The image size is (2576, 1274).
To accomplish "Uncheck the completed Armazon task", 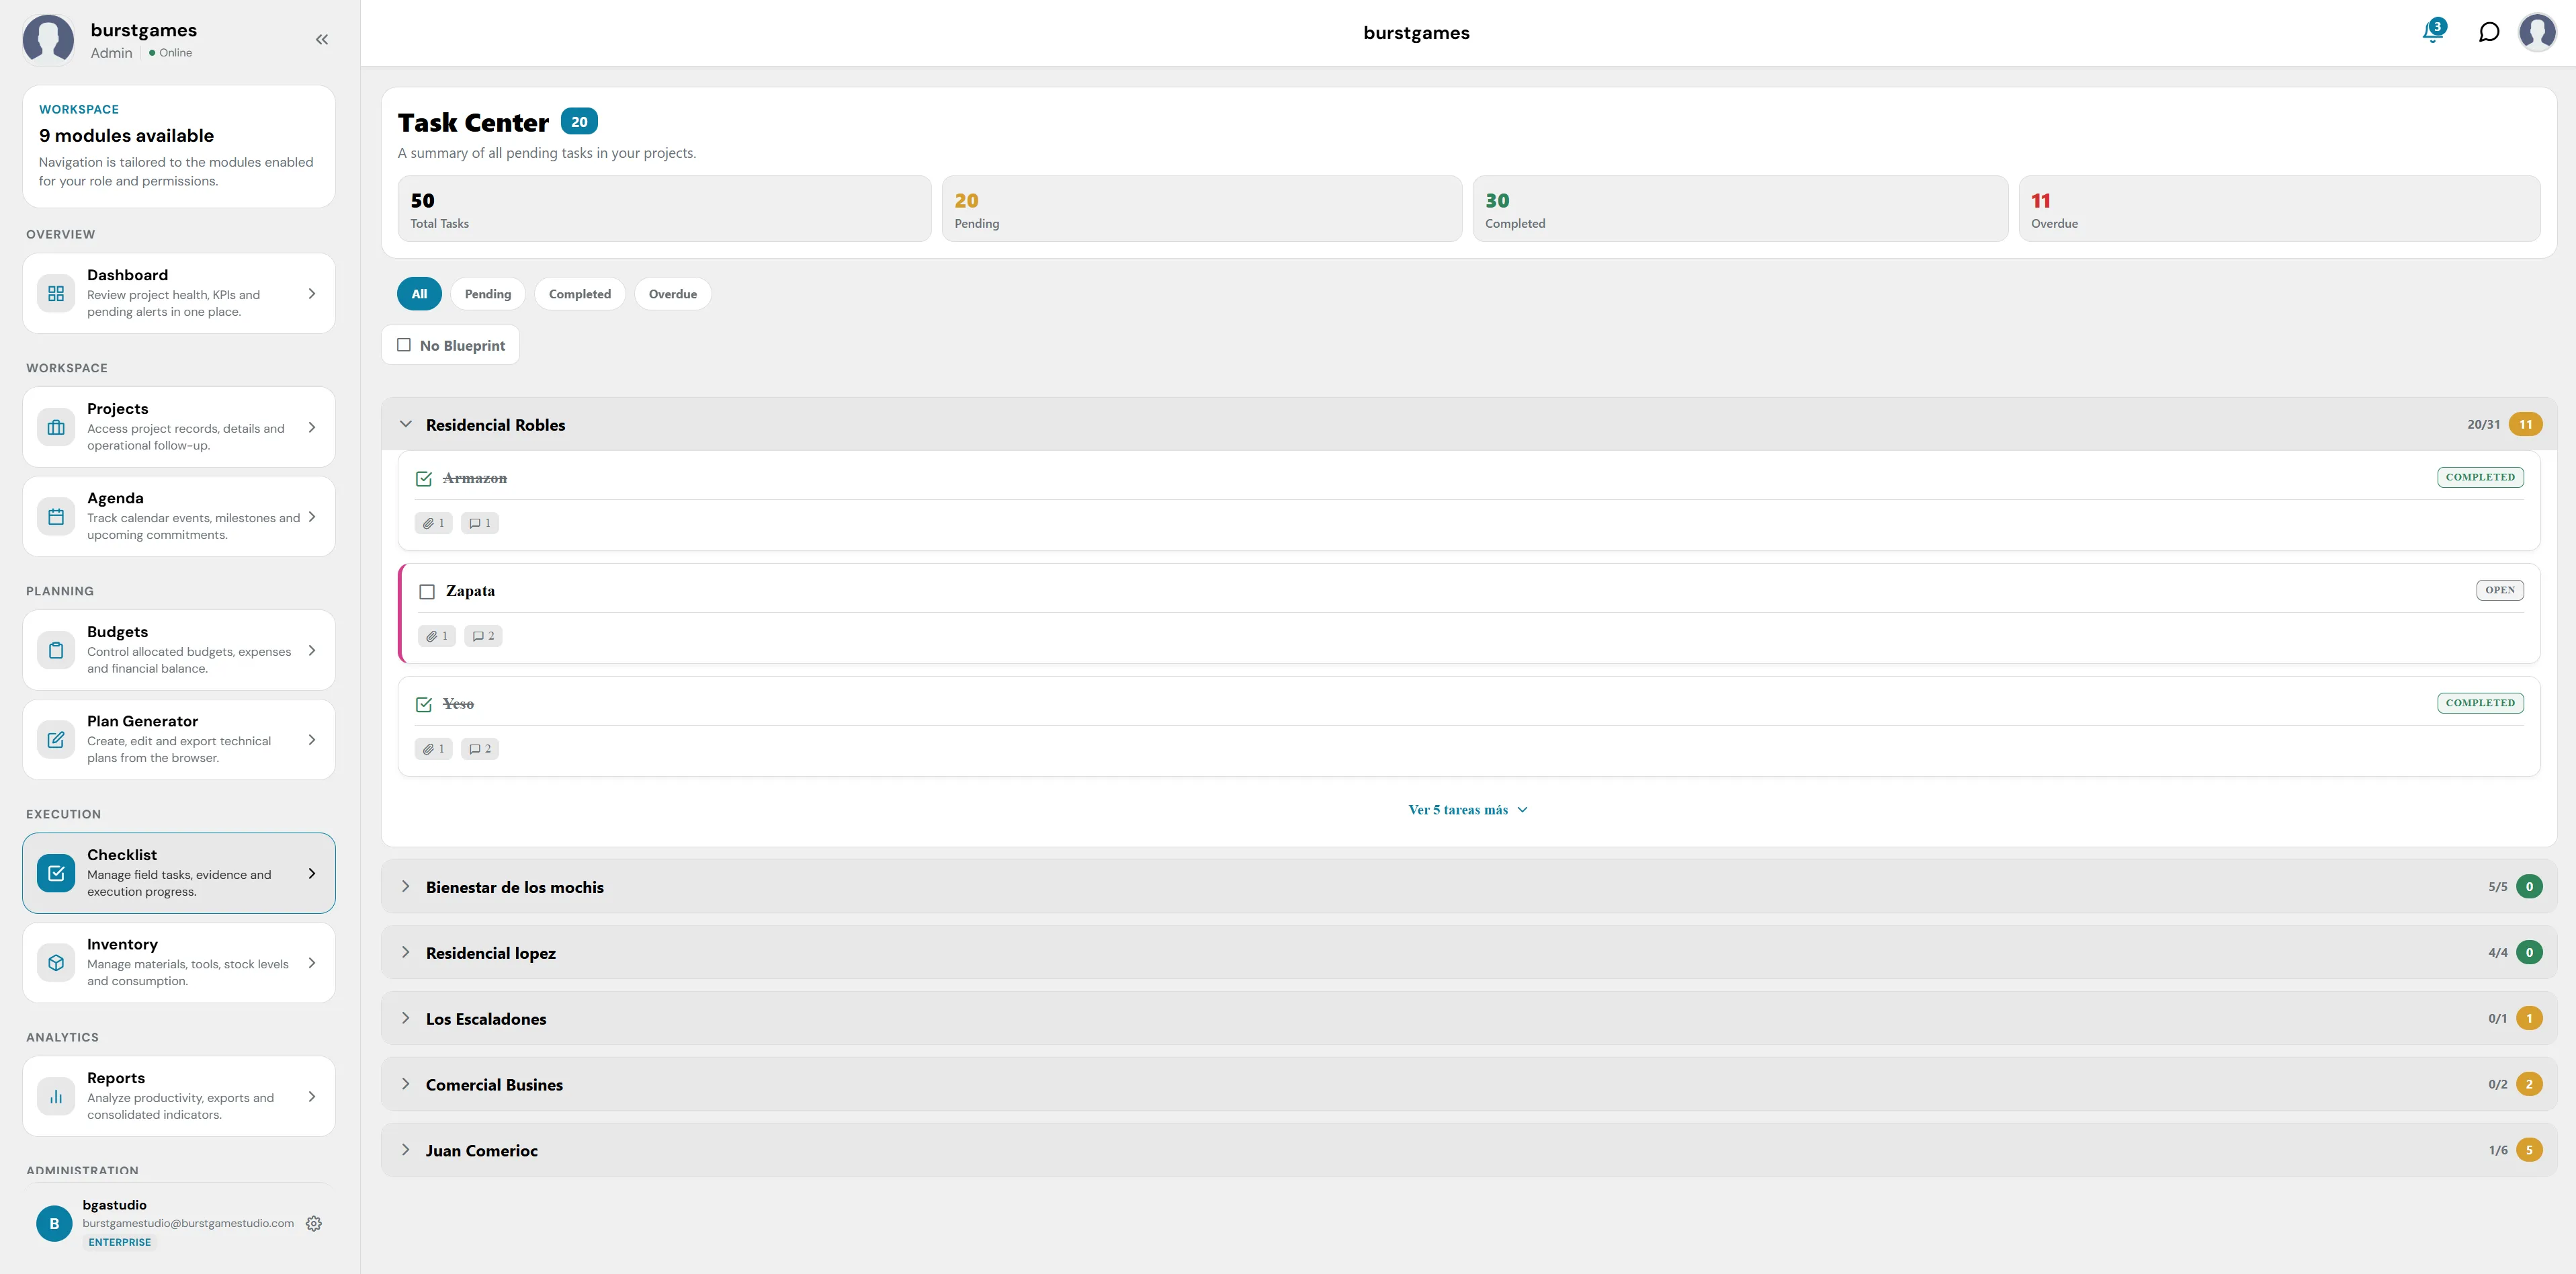I will pos(424,479).
